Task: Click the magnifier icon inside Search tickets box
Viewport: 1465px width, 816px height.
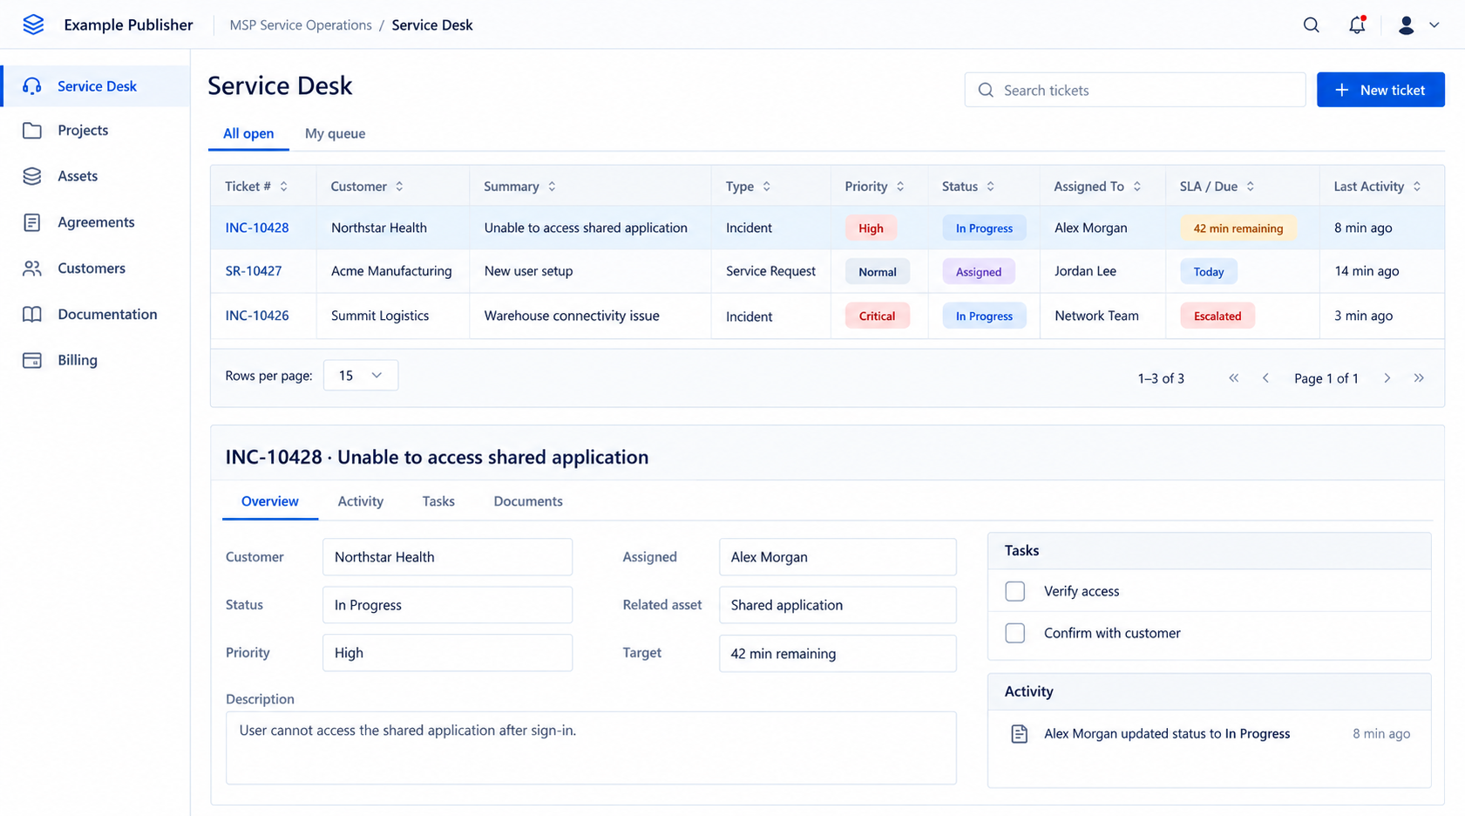Action: (x=986, y=90)
